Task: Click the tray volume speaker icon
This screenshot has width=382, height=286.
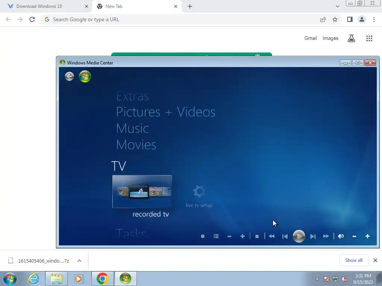Action: point(344,279)
